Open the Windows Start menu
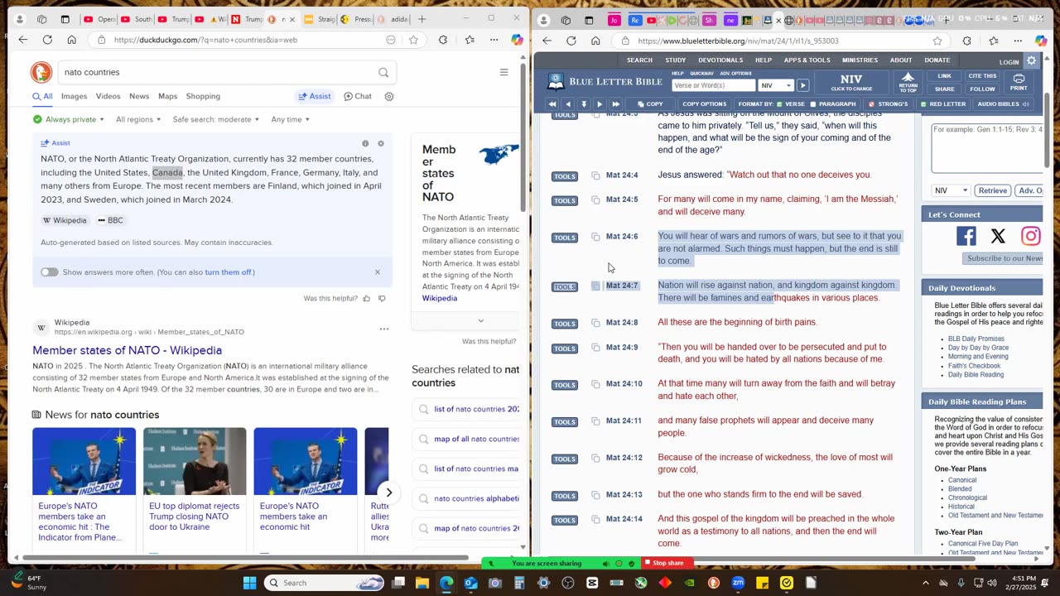Image resolution: width=1060 pixels, height=596 pixels. click(x=249, y=583)
